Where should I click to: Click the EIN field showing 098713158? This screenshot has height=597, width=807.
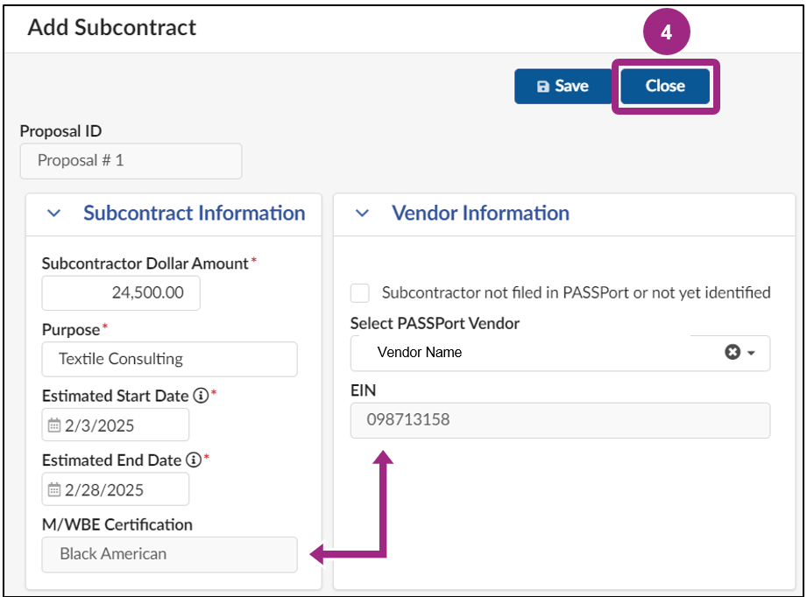tap(561, 420)
